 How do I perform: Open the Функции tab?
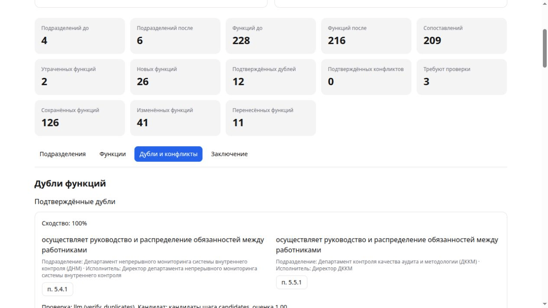click(x=113, y=154)
